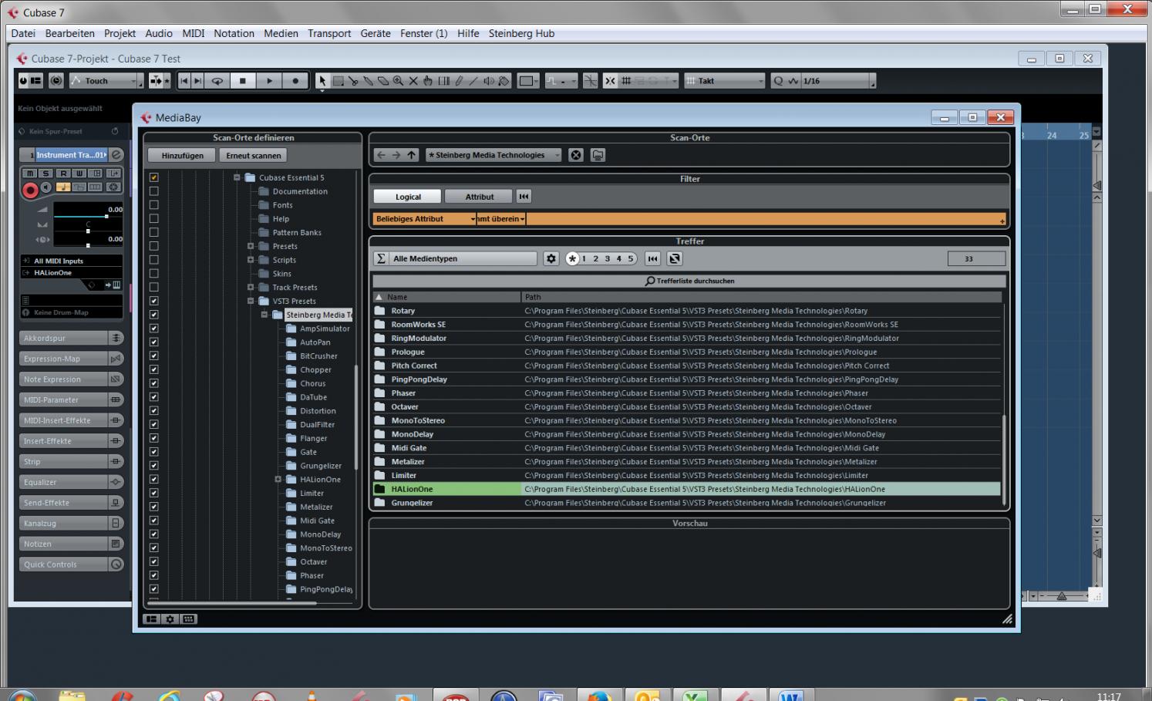Screen dimensions: 1152x701
Task: Click the Hinzufügen button
Action: click(182, 155)
